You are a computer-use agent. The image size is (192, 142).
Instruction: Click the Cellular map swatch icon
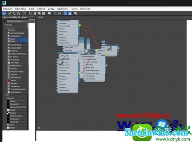click(8, 110)
